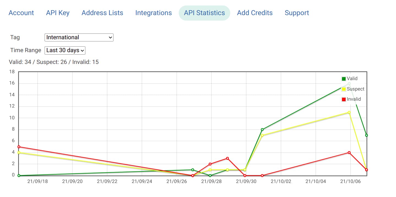The image size is (396, 197).
Task: Open the Support link
Action: (x=297, y=13)
